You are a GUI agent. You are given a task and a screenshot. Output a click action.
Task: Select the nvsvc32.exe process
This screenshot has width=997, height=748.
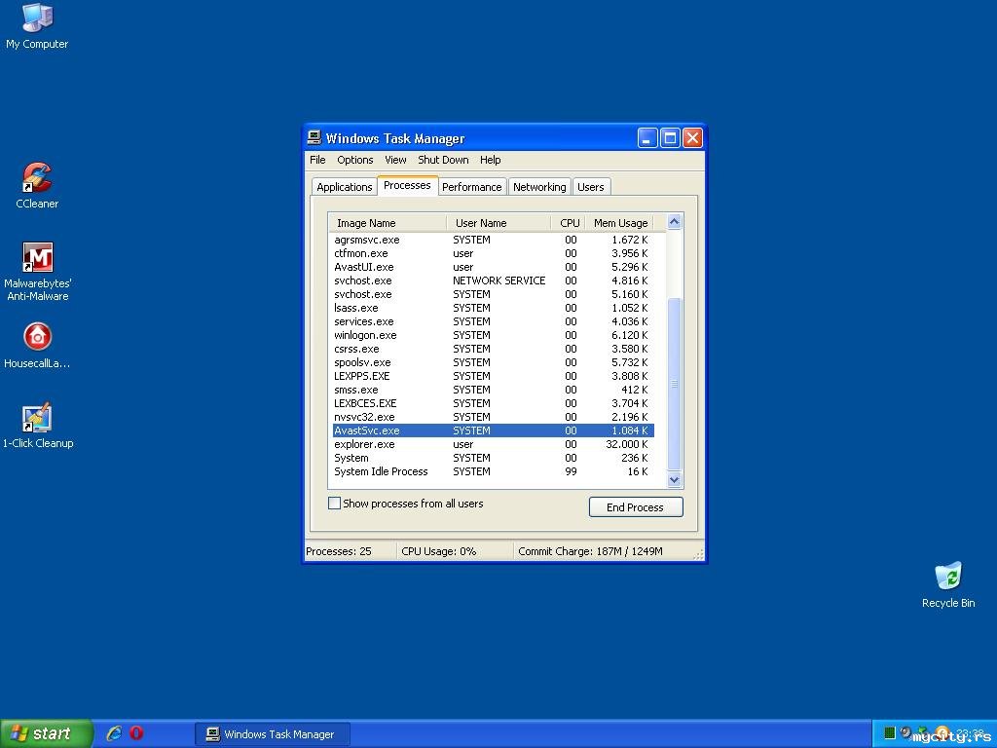point(493,417)
